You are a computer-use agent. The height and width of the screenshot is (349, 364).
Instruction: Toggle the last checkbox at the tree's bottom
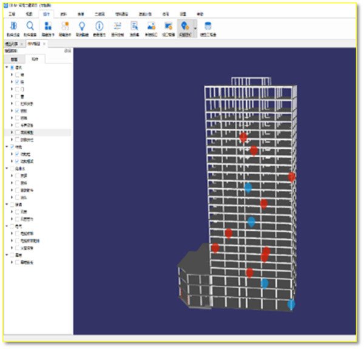17,262
